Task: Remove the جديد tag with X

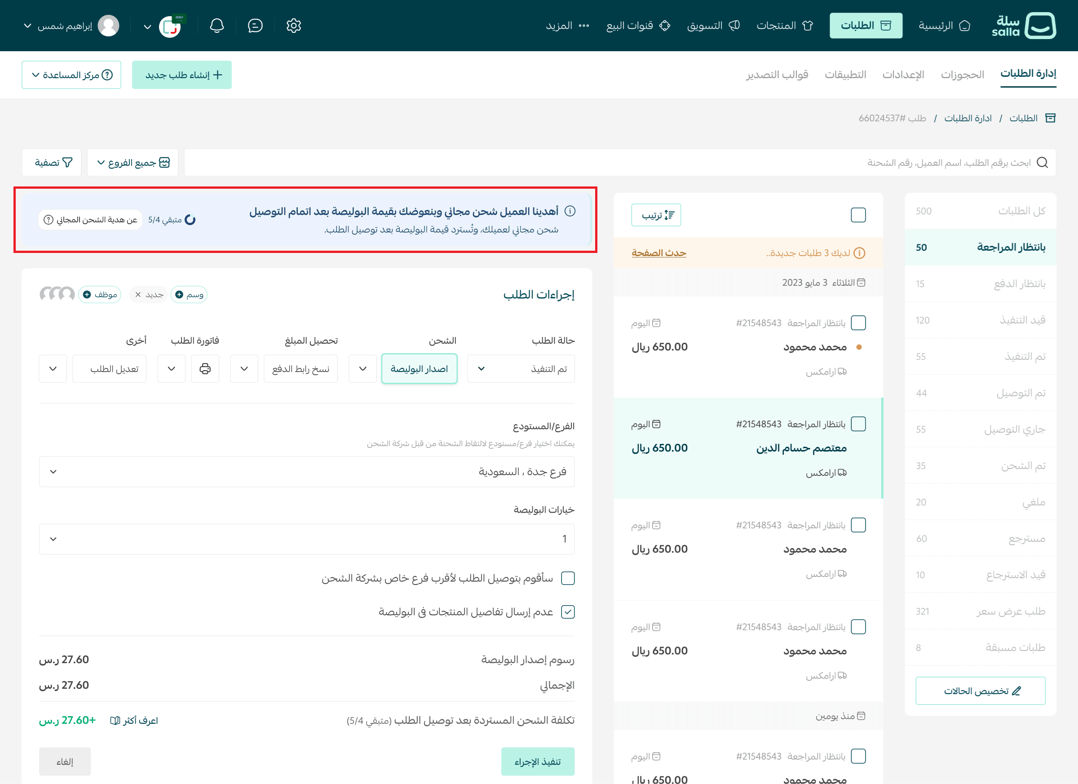Action: click(x=138, y=295)
